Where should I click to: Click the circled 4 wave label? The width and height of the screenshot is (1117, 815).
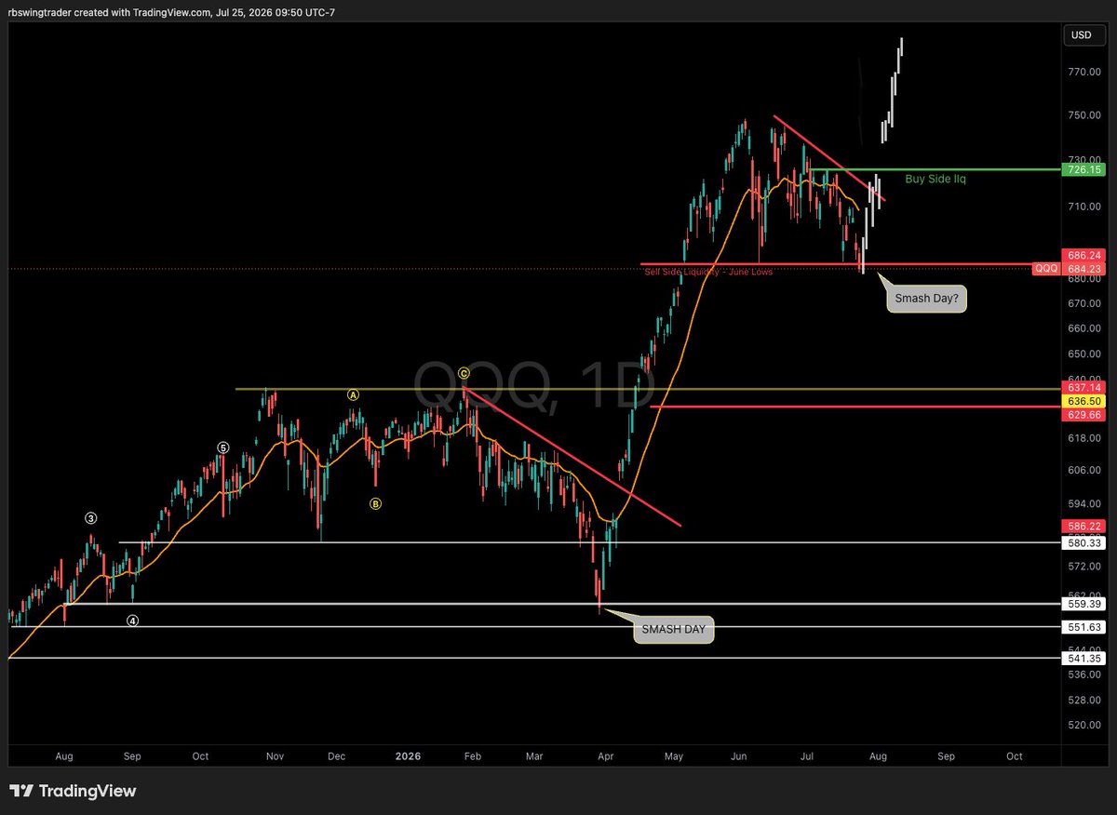133,621
